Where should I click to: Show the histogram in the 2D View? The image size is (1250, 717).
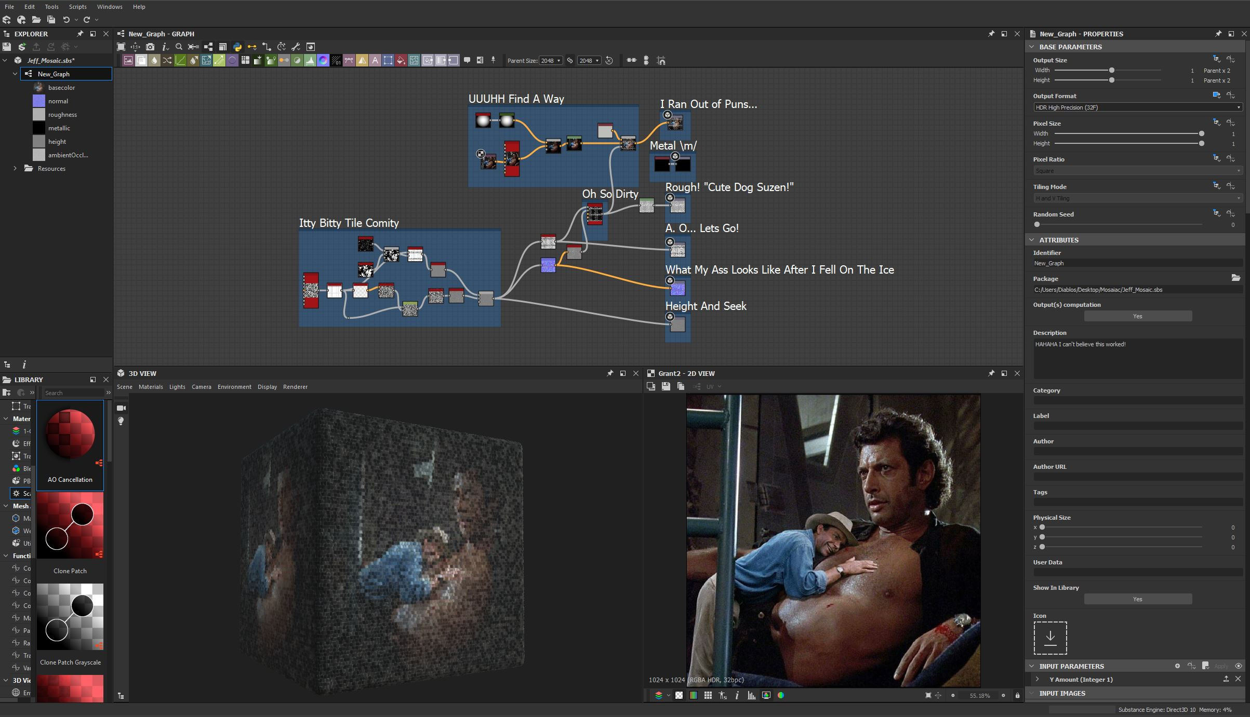tap(752, 695)
